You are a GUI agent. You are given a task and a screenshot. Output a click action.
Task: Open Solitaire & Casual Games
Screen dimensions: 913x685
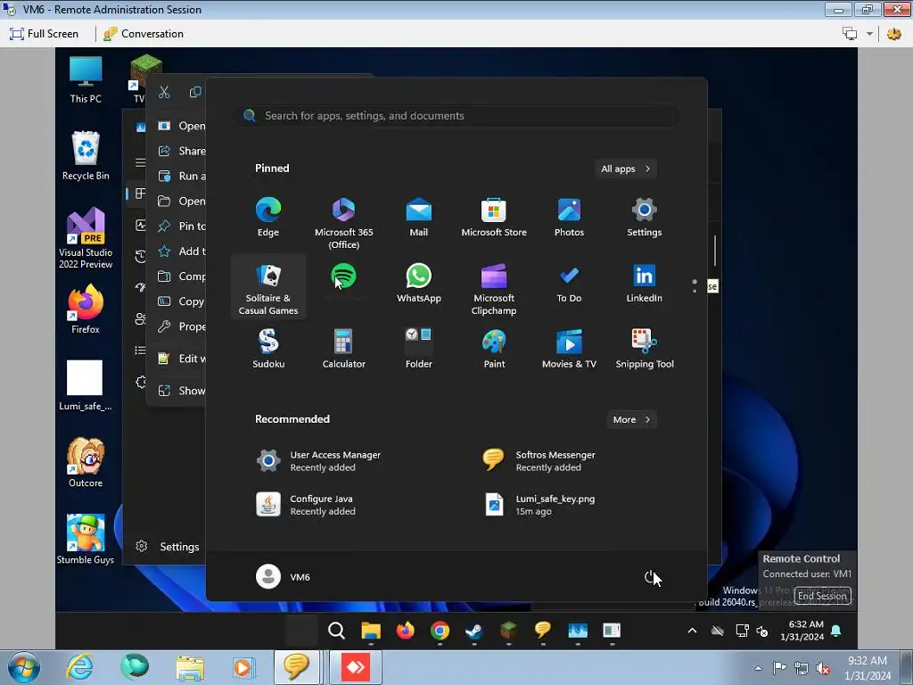tap(267, 288)
